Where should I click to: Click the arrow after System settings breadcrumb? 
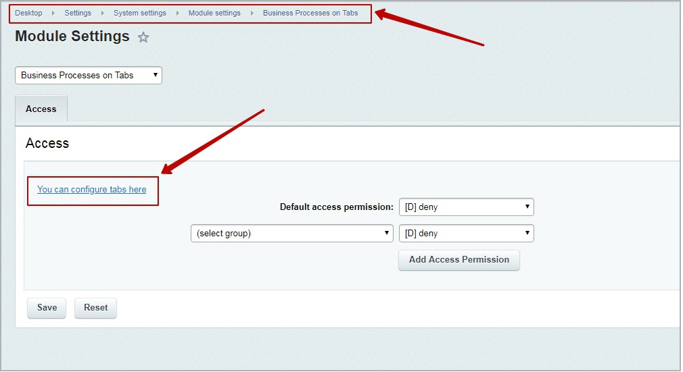[178, 13]
